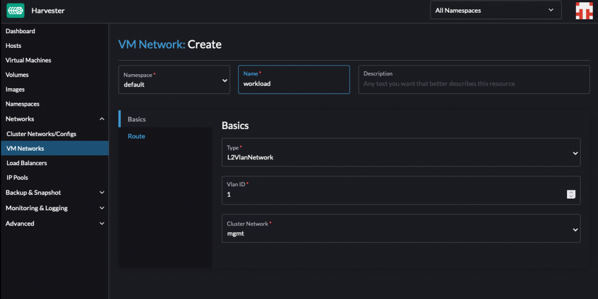Screen dimensions: 598x299
Task: Click the Name input field
Action: (x=294, y=84)
